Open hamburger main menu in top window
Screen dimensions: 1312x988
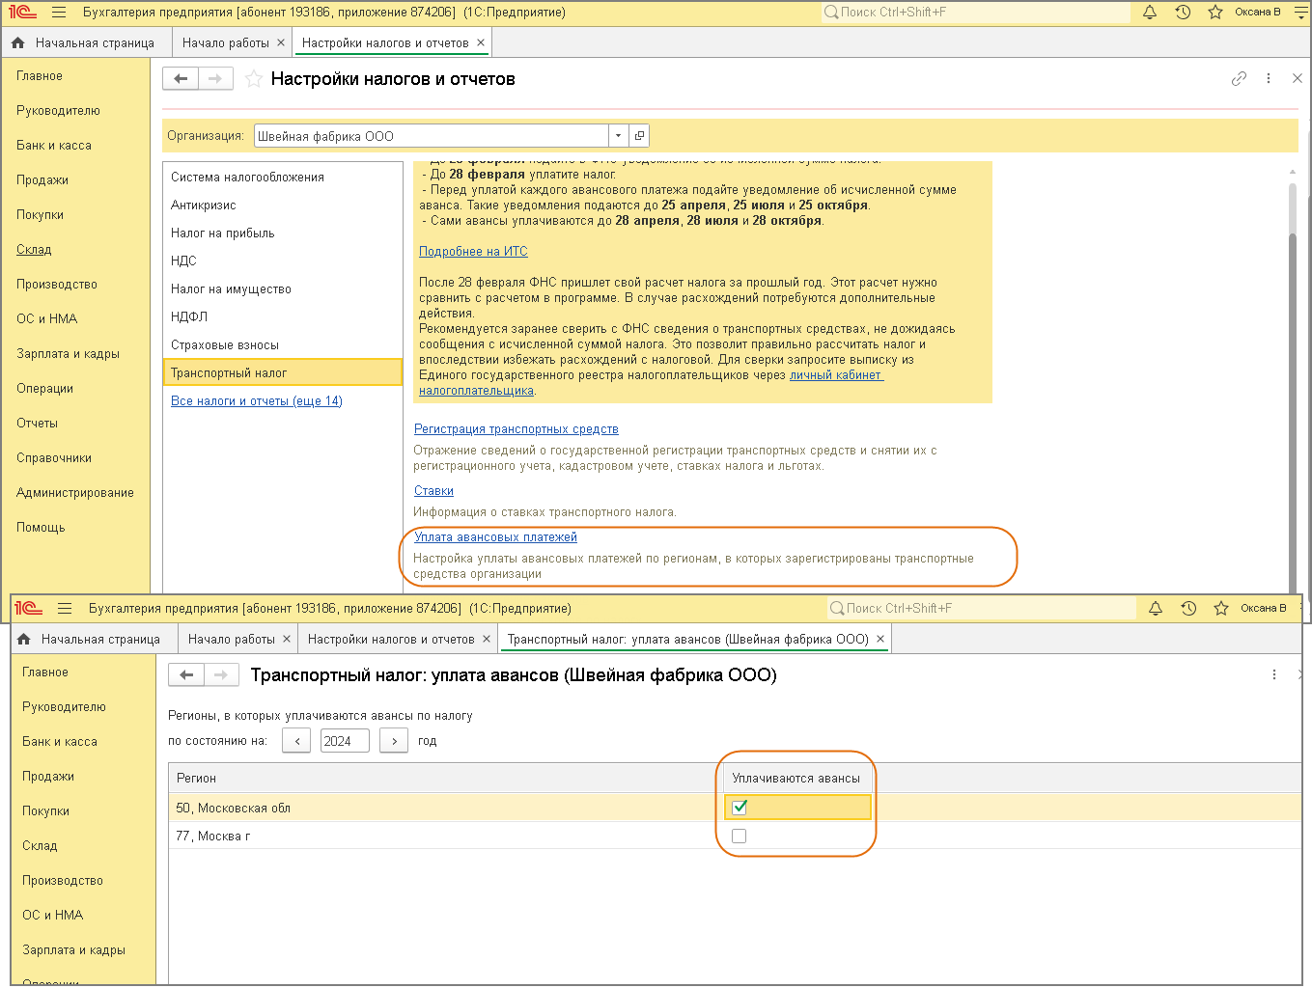(x=59, y=13)
